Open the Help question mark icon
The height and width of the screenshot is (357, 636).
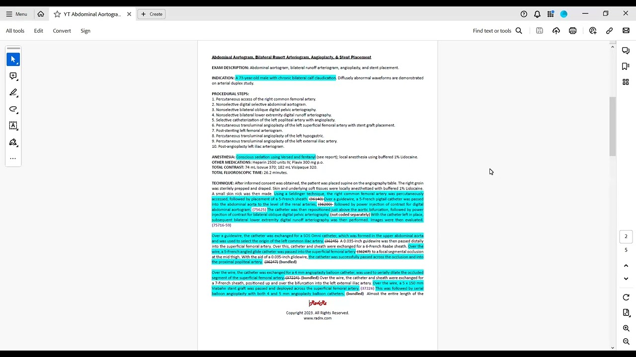tap(524, 14)
